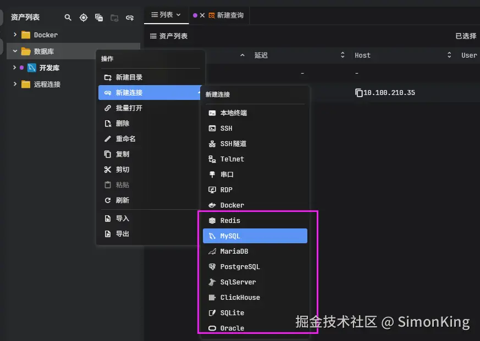Image resolution: width=480 pixels, height=341 pixels.
Task: Close the 新建查询 tab
Action: coord(202,15)
